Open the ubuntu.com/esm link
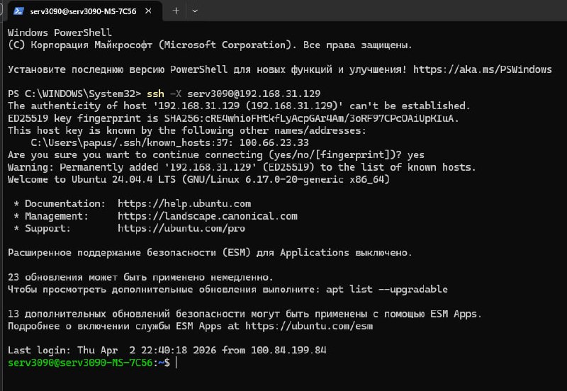The width and height of the screenshot is (567, 391). click(308, 326)
